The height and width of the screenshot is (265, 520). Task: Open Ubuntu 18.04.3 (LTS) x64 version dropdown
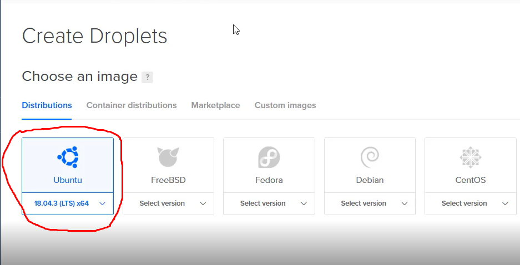[68, 203]
